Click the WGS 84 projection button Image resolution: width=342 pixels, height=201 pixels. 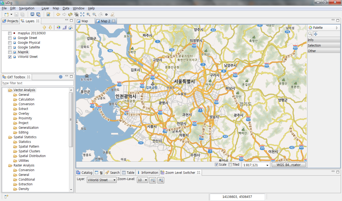289,165
